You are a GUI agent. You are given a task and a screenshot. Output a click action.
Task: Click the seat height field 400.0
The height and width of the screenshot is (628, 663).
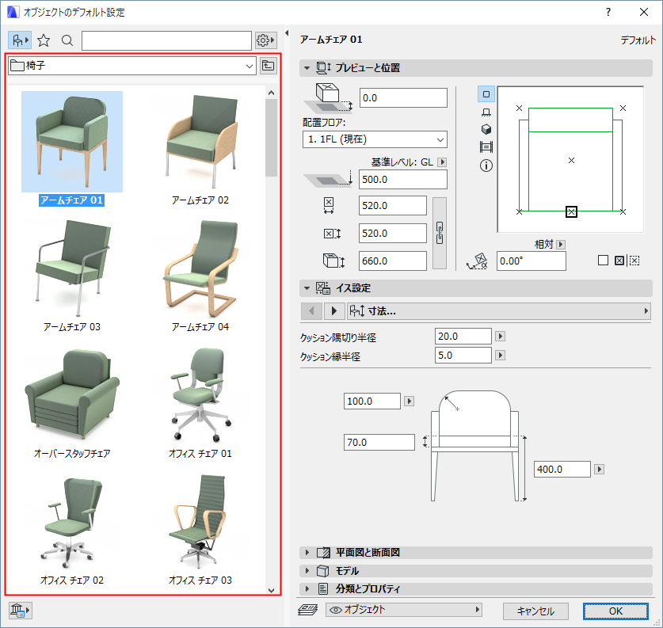562,469
